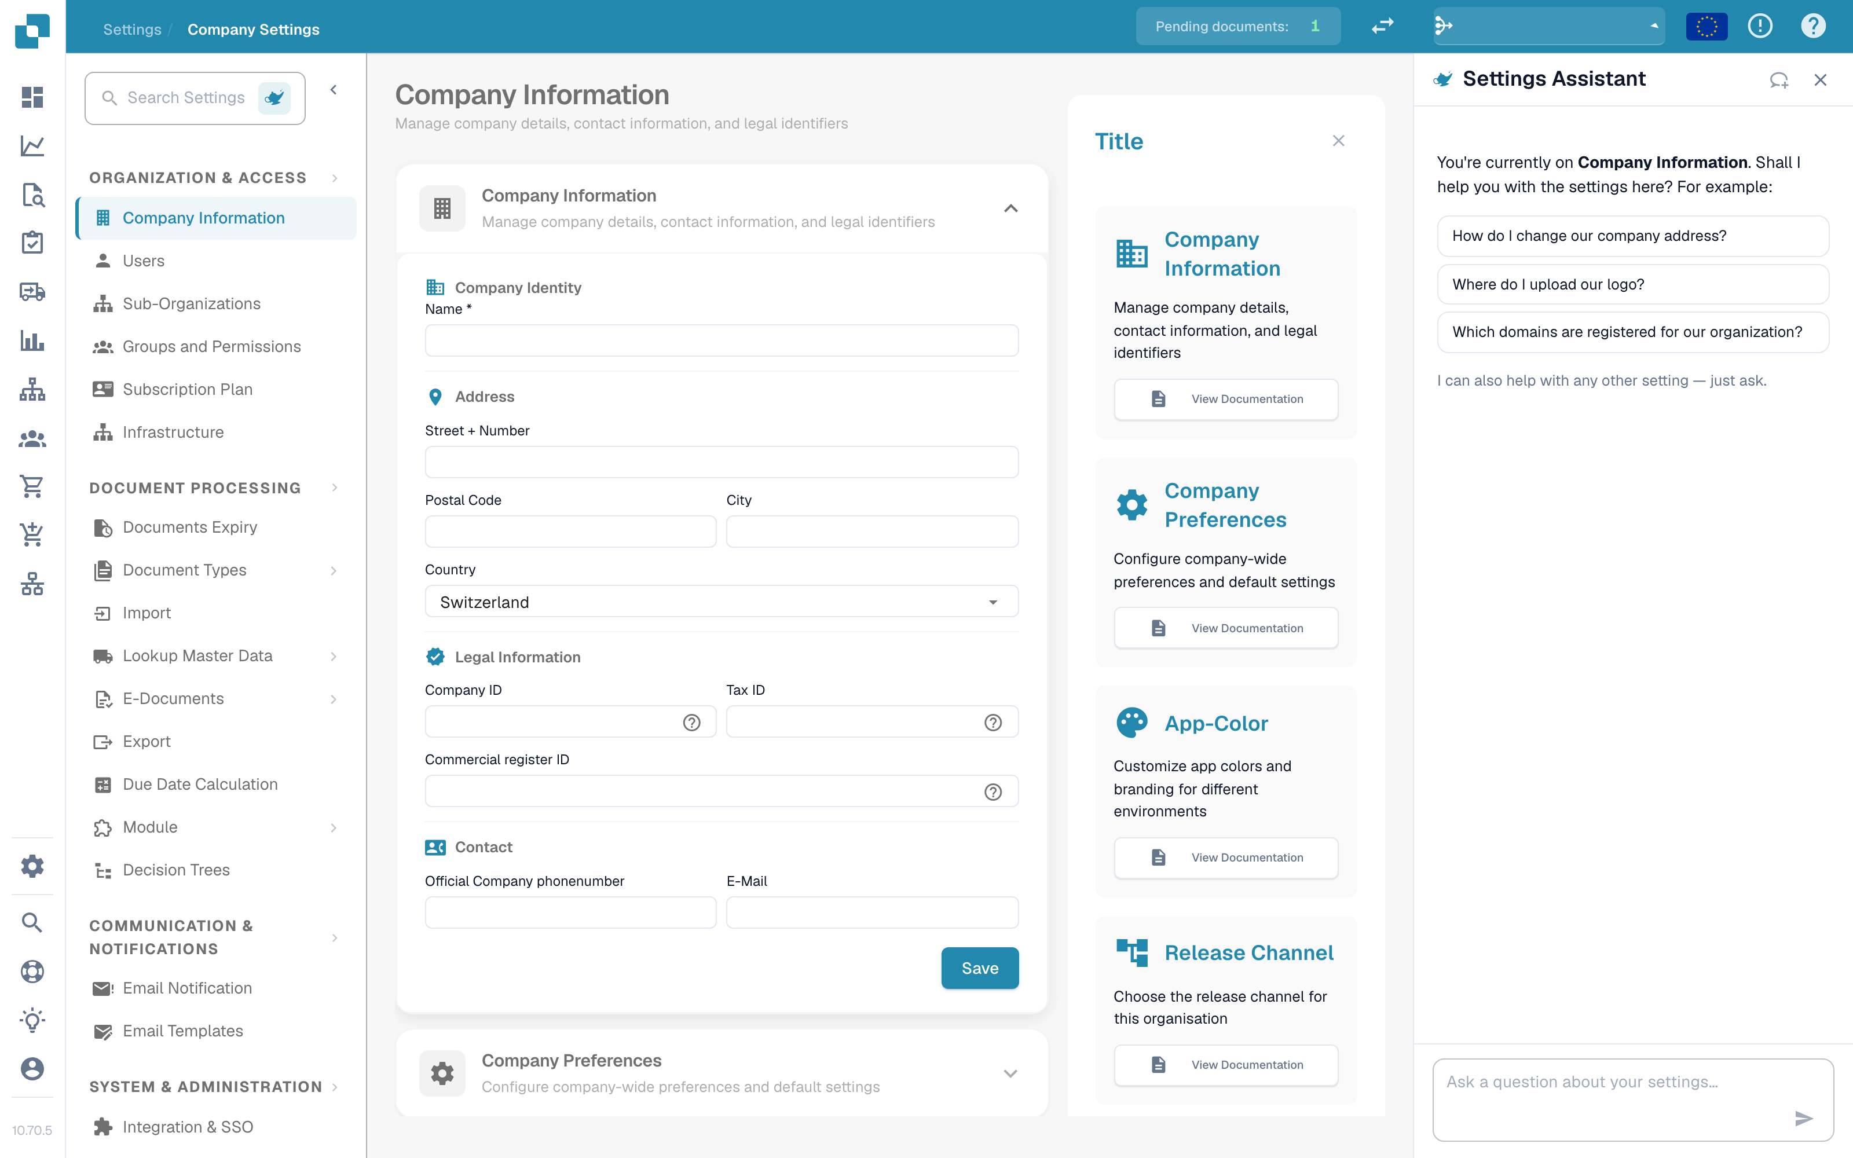Open the lightbulb ideas icon
The height and width of the screenshot is (1158, 1853).
click(x=32, y=1020)
